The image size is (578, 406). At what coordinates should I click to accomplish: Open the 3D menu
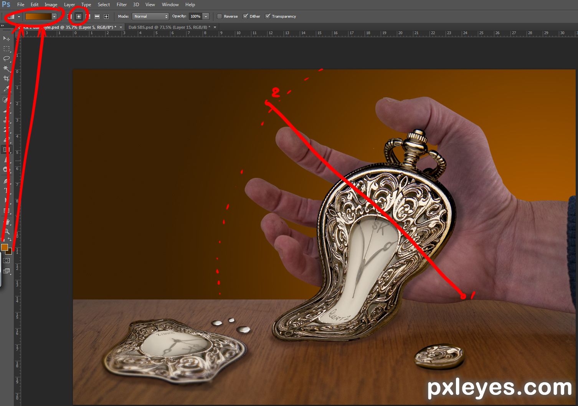pos(136,5)
